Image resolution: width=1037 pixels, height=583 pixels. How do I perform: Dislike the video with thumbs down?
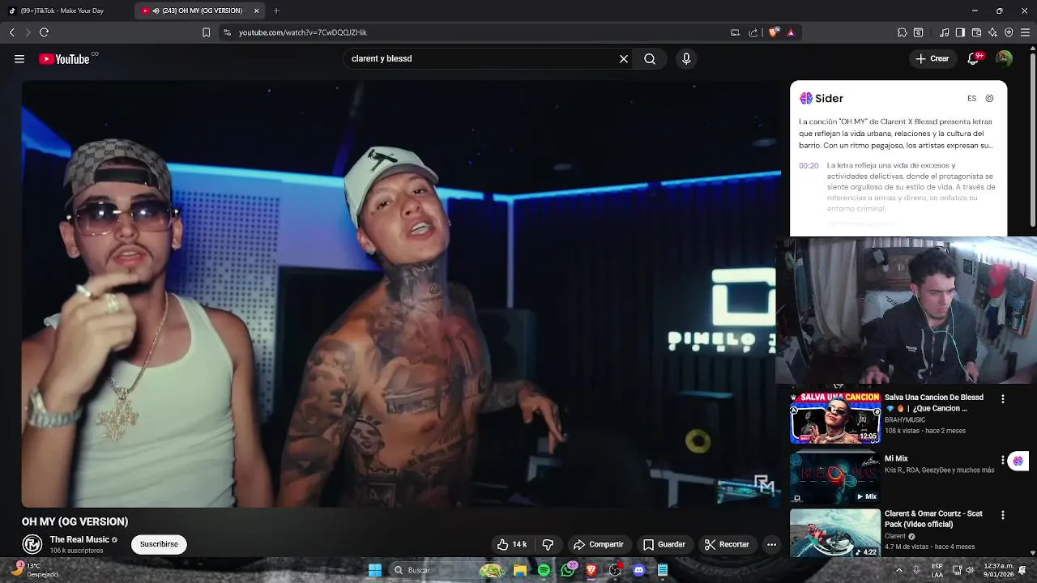(548, 544)
